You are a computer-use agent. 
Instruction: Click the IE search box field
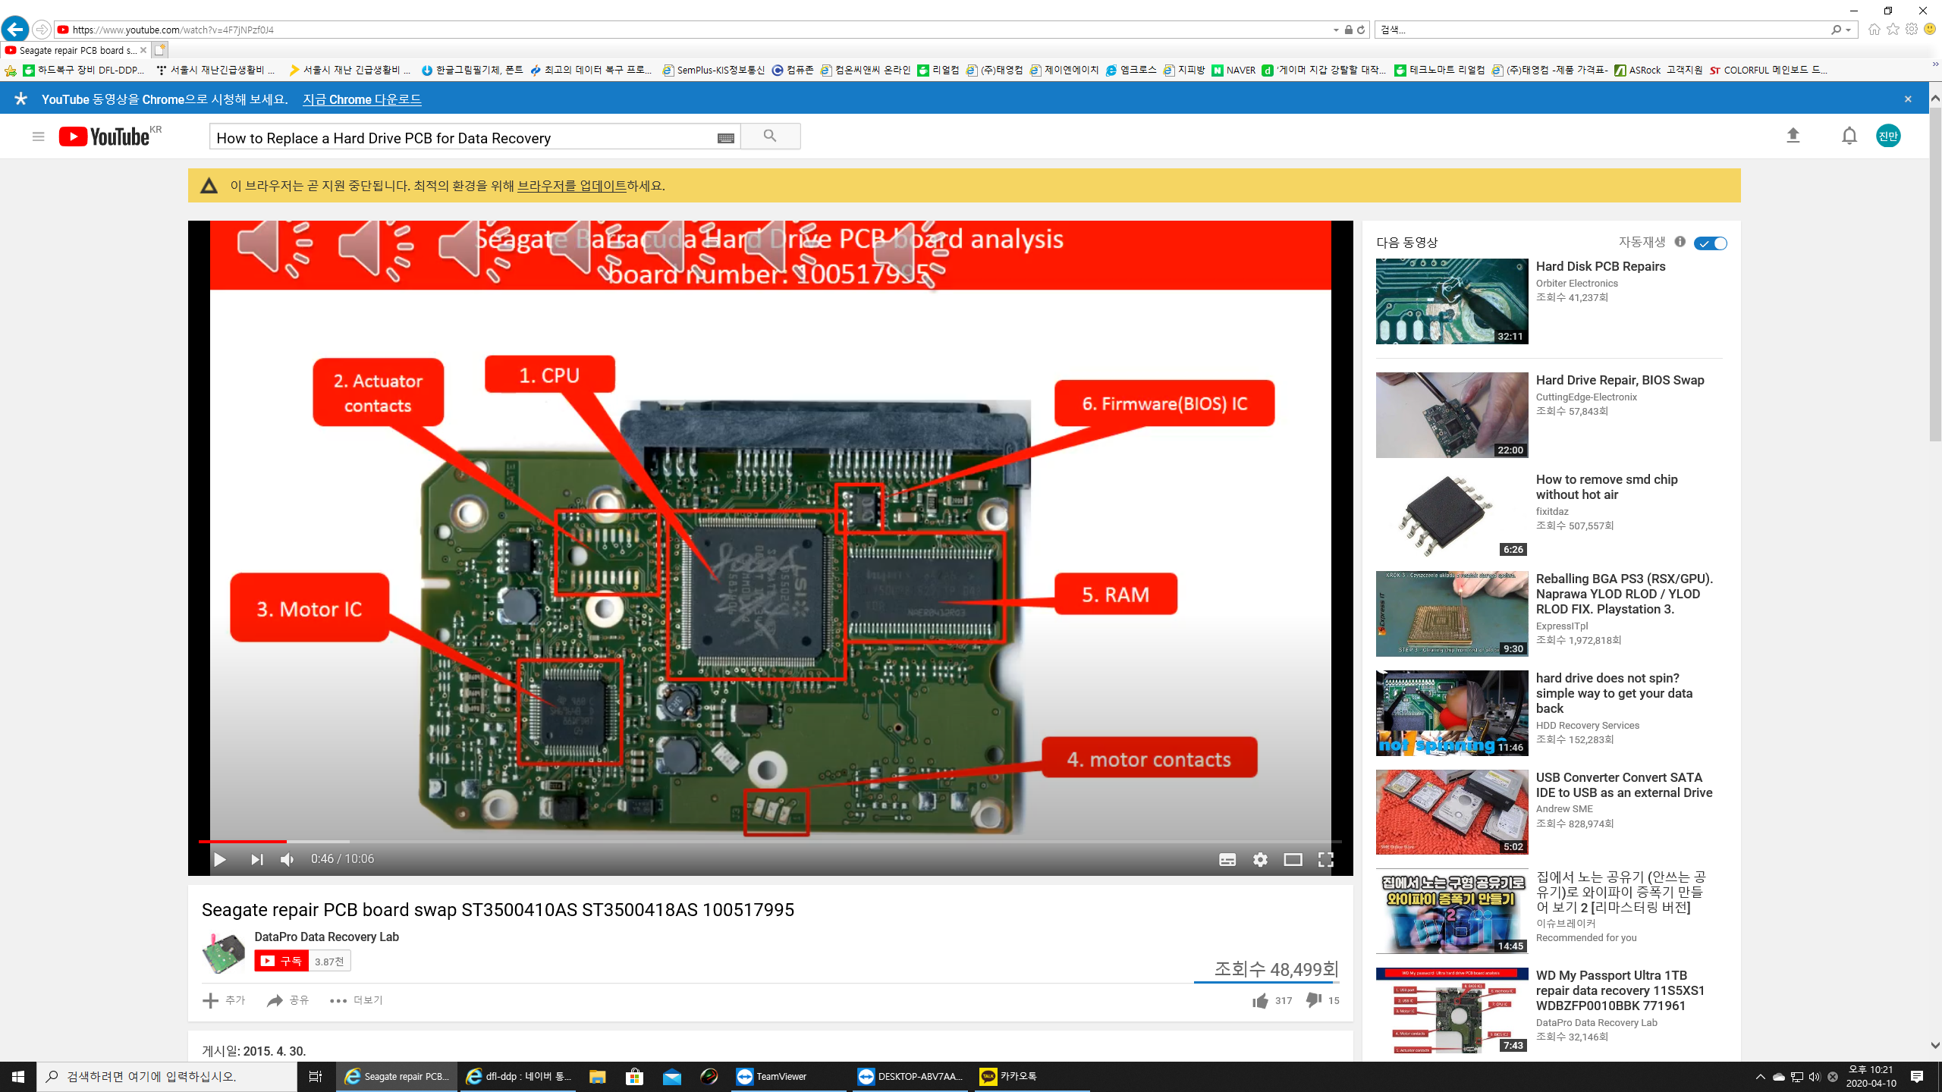coord(1601,30)
